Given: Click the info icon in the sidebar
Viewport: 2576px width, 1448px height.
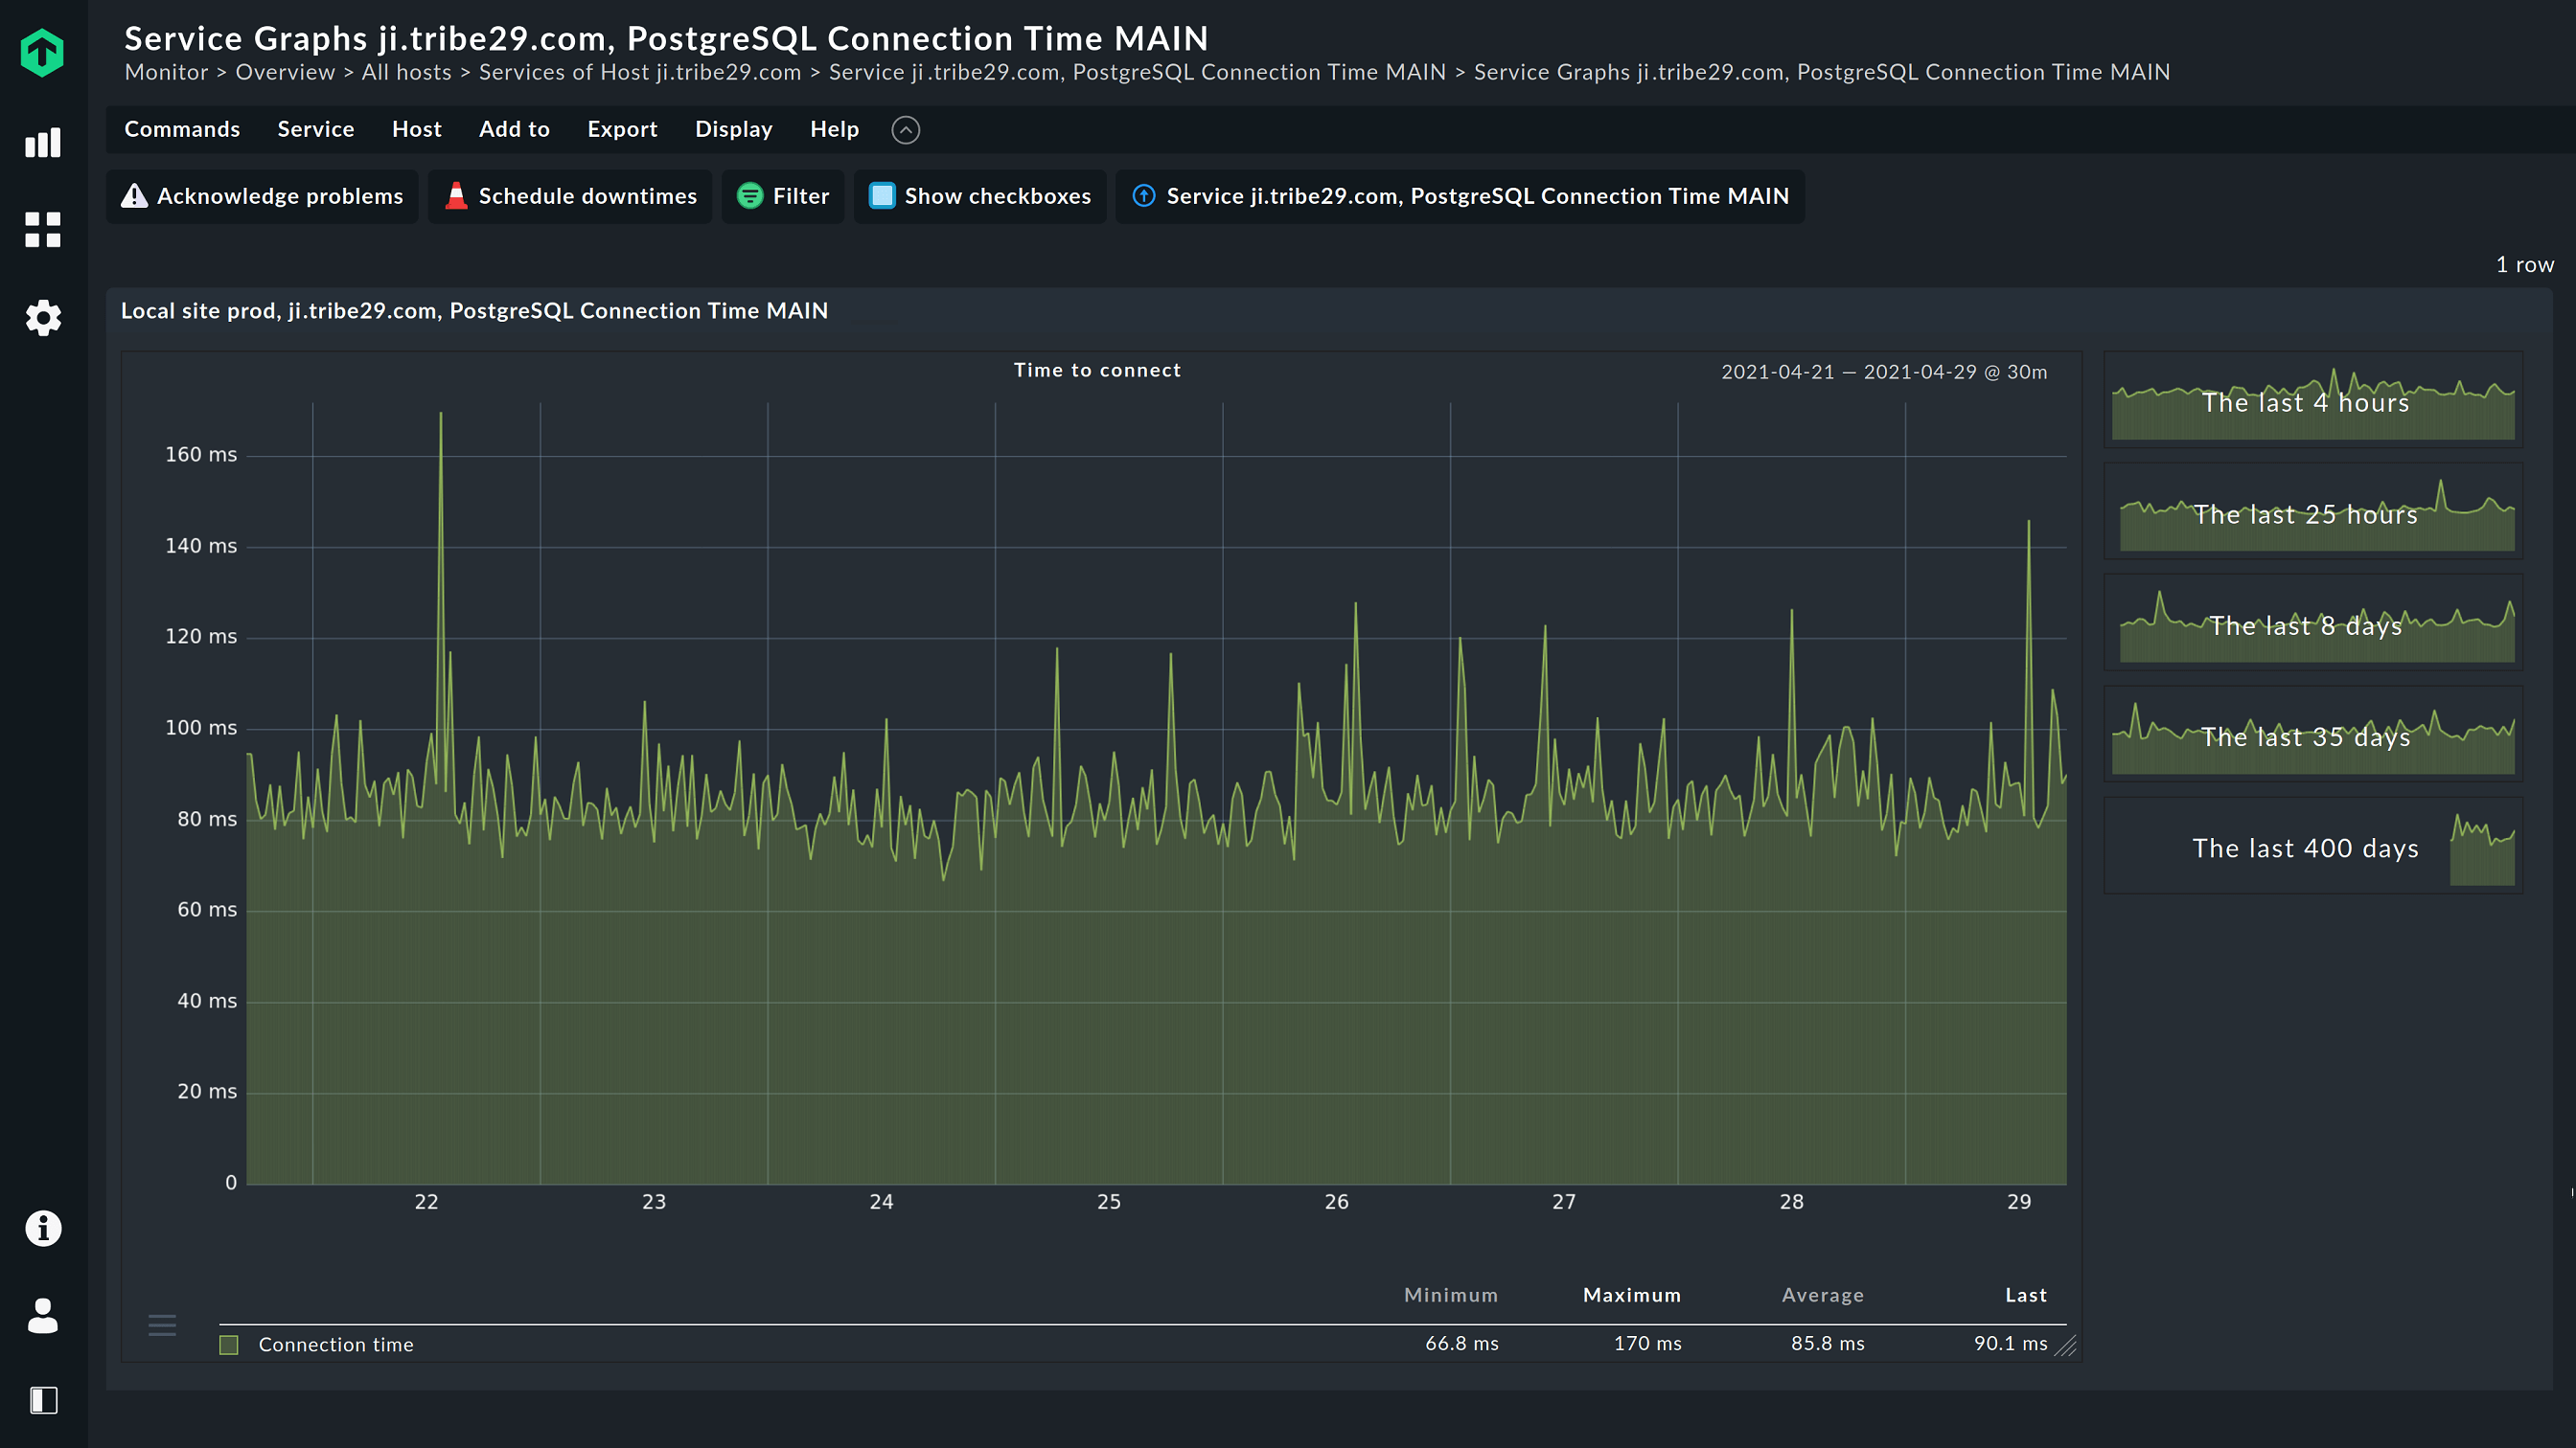Looking at the screenshot, I should point(42,1228).
